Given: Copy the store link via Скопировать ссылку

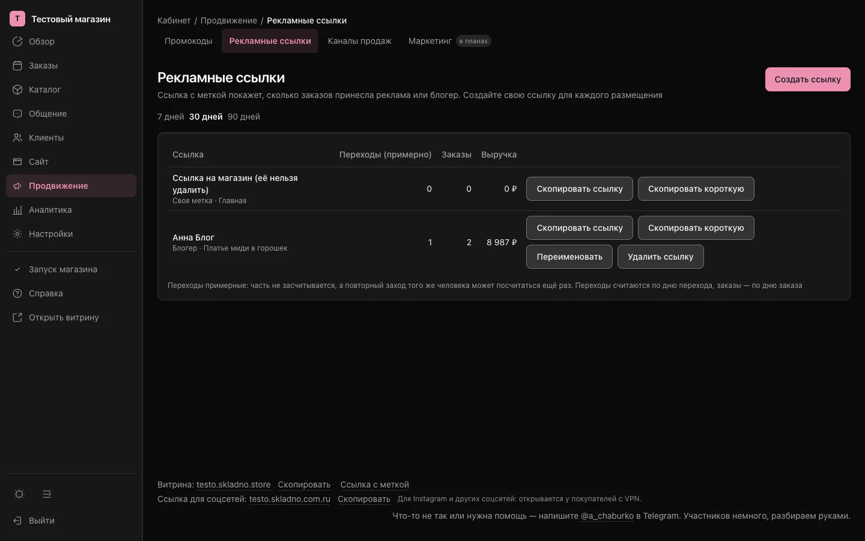Looking at the screenshot, I should pos(580,189).
